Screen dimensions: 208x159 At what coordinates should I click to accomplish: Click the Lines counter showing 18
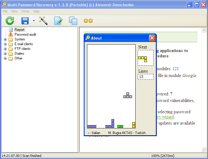(145, 77)
